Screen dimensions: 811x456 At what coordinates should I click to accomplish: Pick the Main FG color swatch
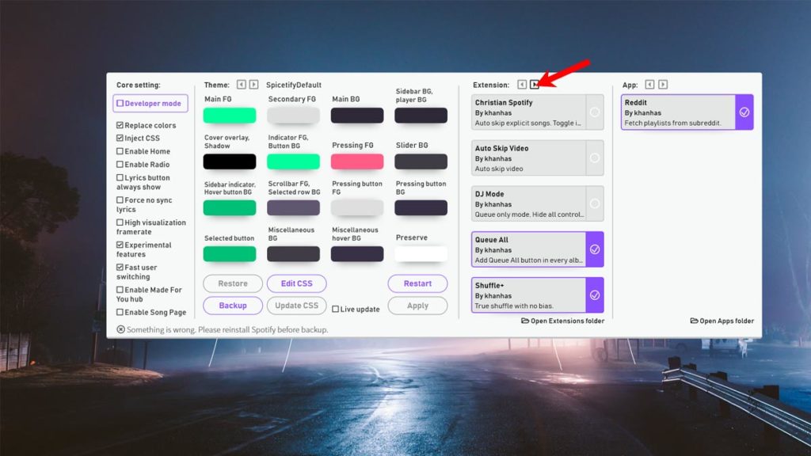[230, 116]
